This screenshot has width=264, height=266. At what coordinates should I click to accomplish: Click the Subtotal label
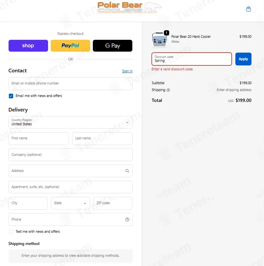158,83
